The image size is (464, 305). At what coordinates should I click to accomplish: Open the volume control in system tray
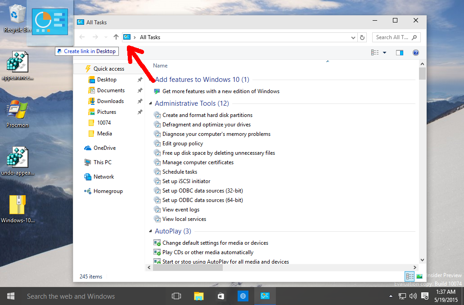coord(412,296)
